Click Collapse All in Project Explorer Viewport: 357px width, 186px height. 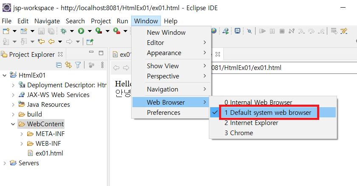coord(59,65)
